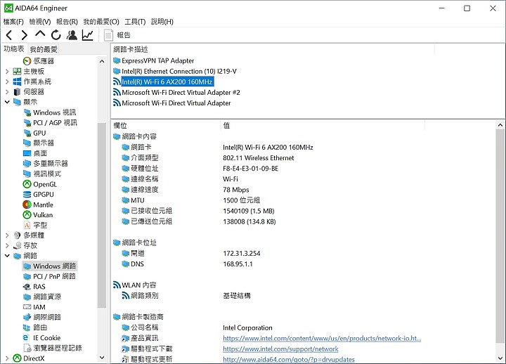Switch to the 功能表 tab
Image resolution: width=506 pixels, height=364 pixels.
point(14,48)
